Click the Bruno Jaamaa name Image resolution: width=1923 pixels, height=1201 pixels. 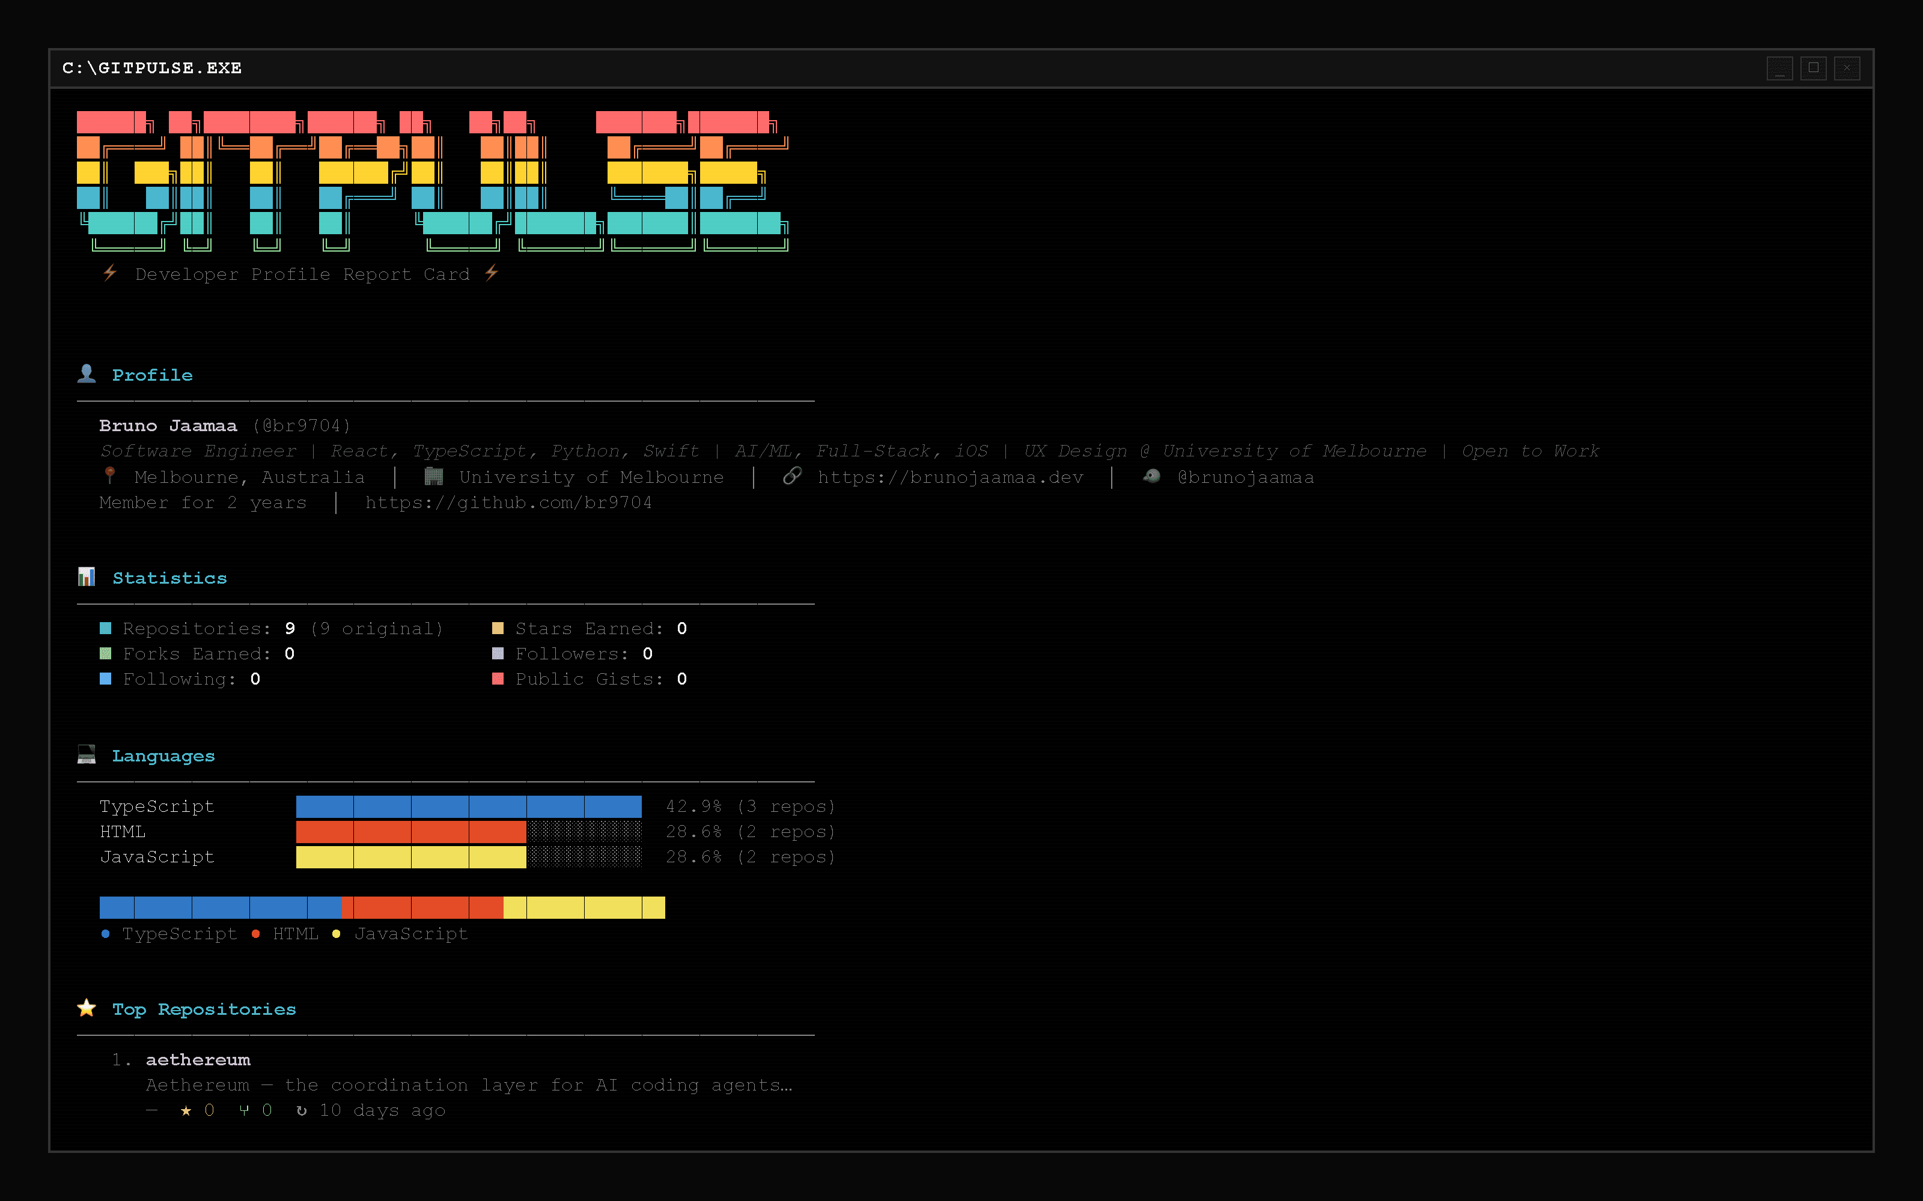pos(168,426)
